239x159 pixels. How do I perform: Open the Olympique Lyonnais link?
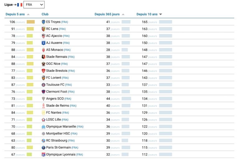(61, 155)
